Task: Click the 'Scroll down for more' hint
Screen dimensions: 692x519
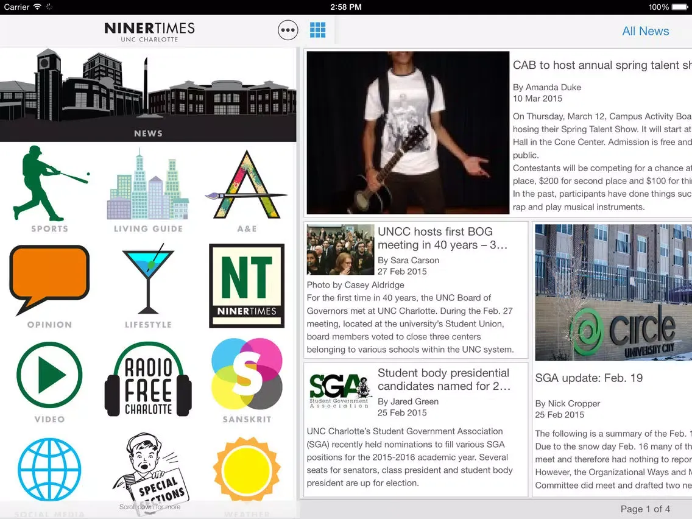Action: click(x=150, y=507)
